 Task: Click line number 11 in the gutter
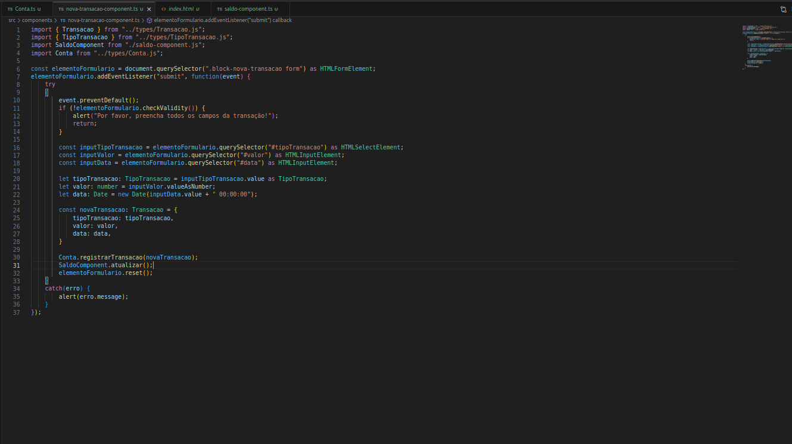17,108
